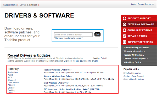Open BIOS version 1.10 Satellite Radius link
Viewport: 157px width, 94px height.
pyautogui.click(x=71, y=89)
